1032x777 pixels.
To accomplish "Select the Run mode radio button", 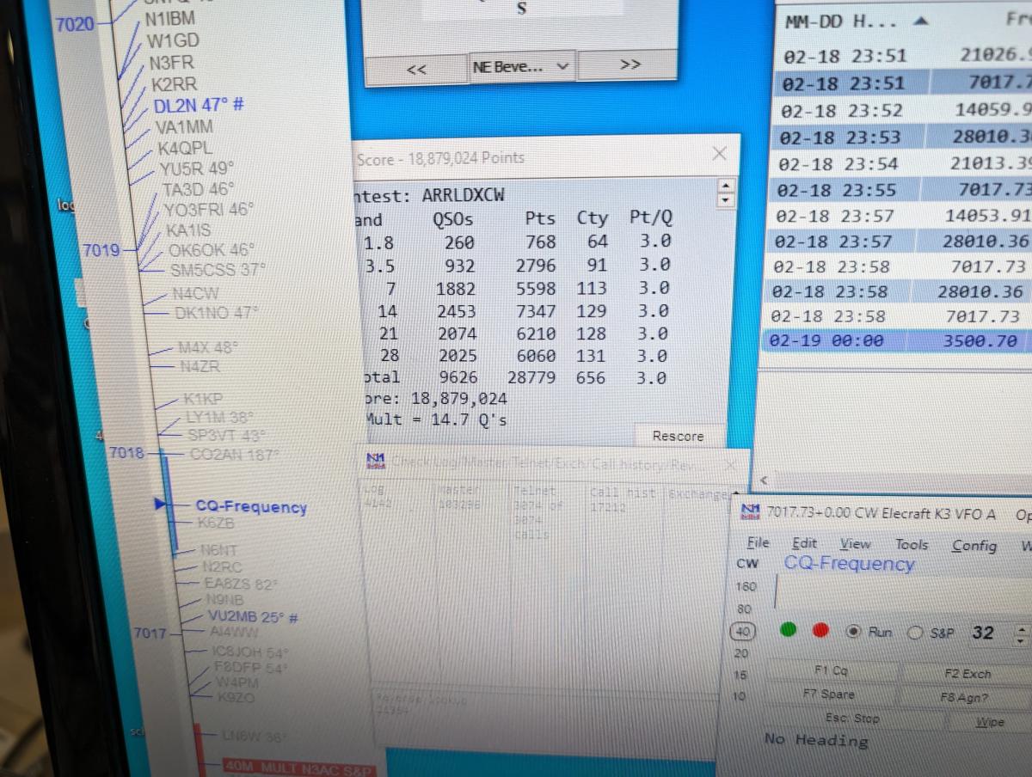I will (853, 632).
